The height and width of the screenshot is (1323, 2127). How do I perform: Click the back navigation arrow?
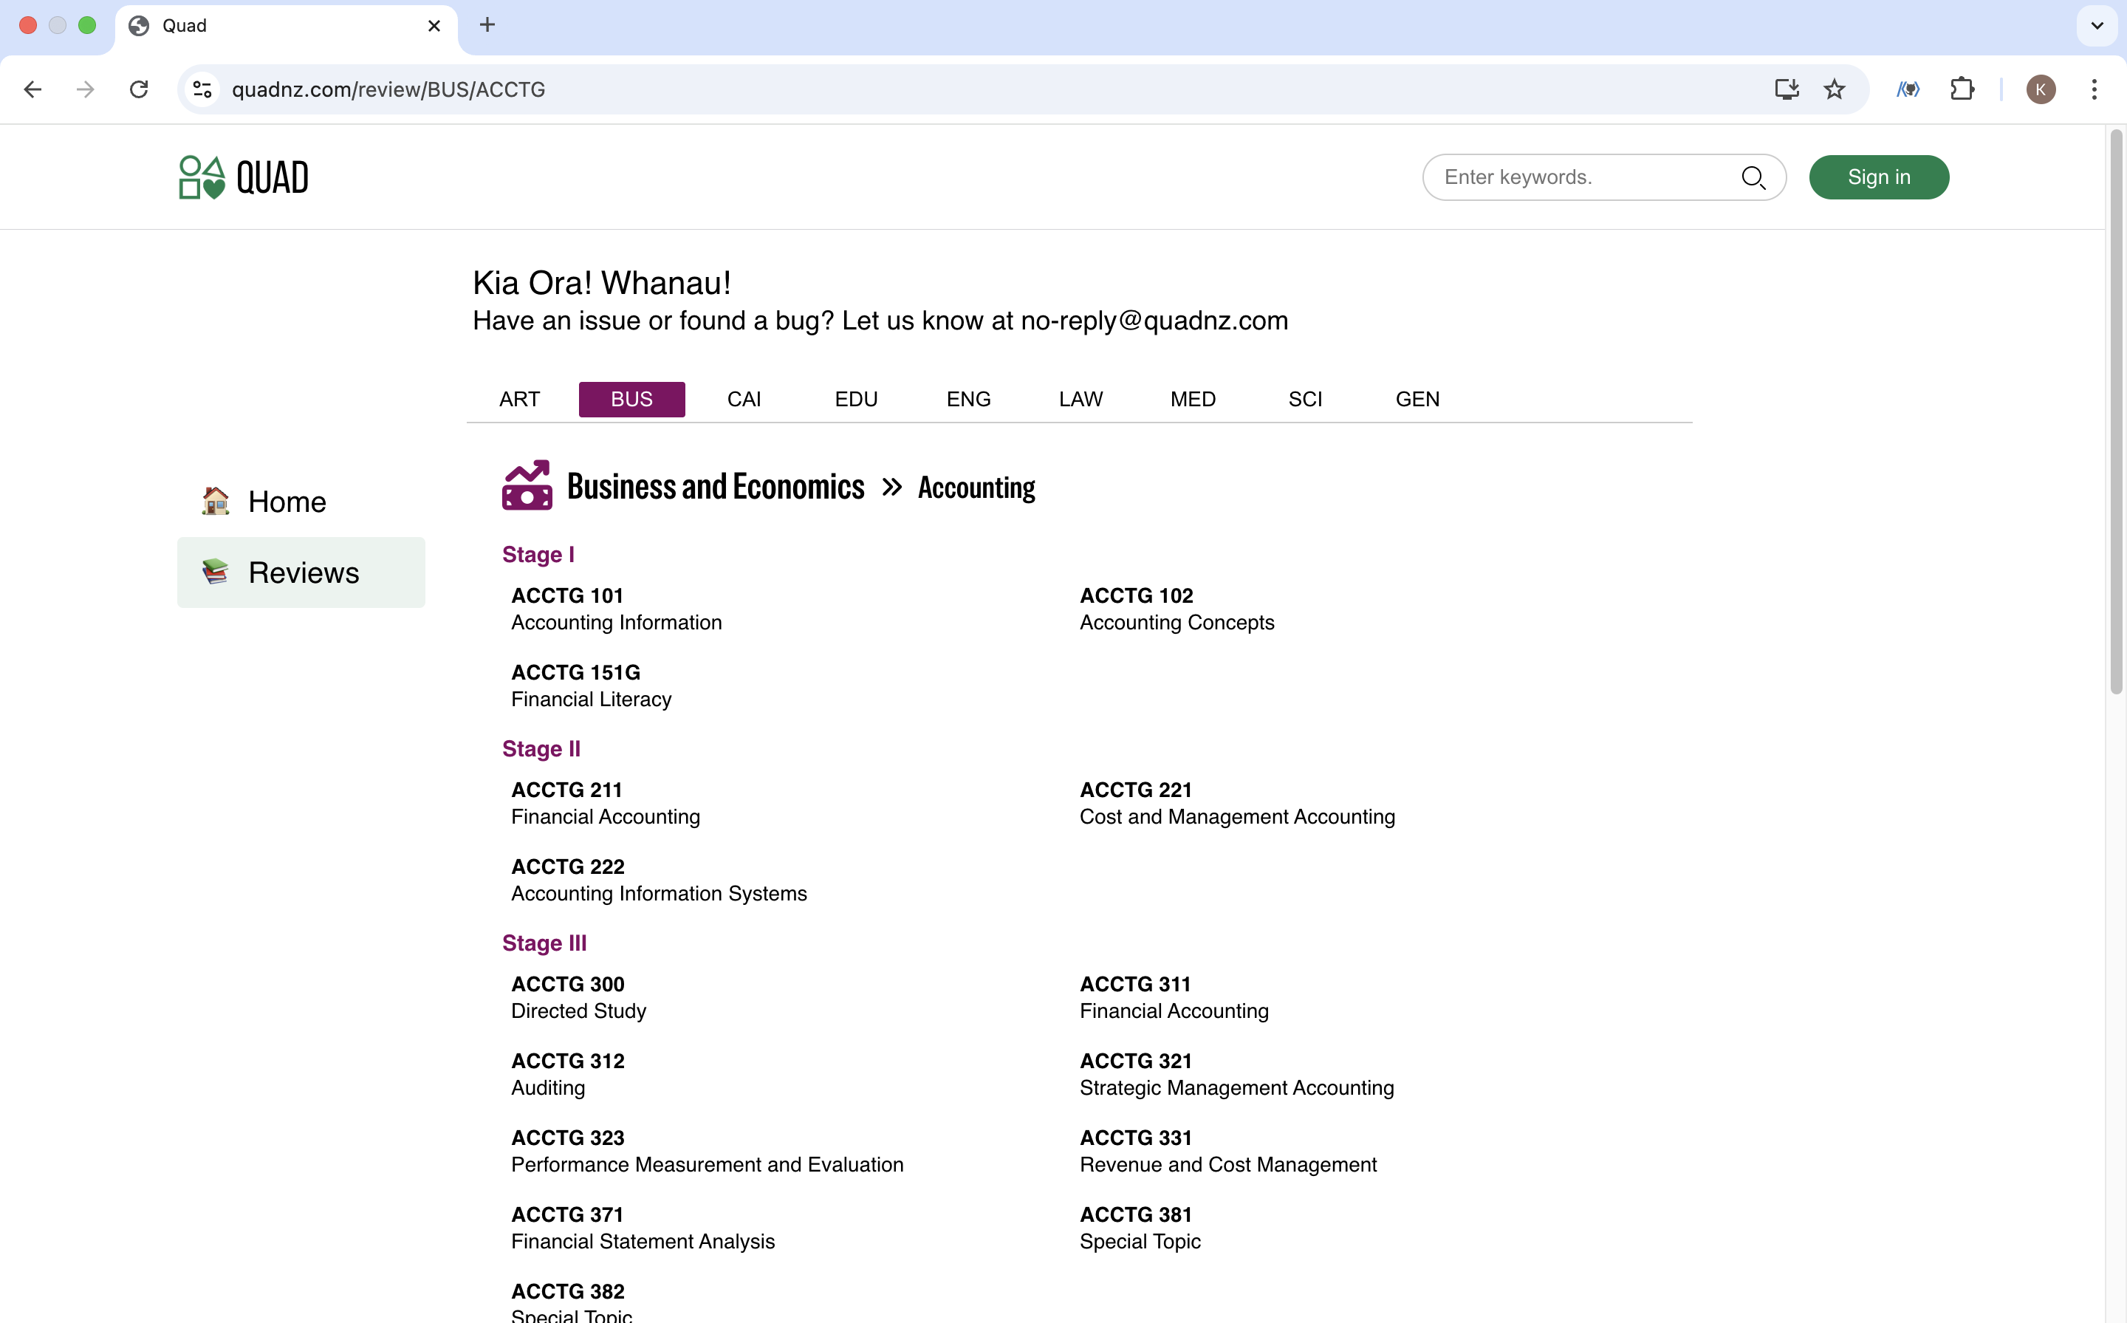click(x=32, y=89)
